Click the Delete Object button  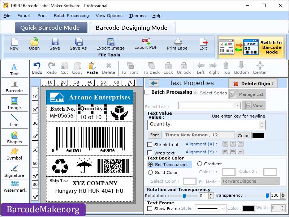(253, 83)
